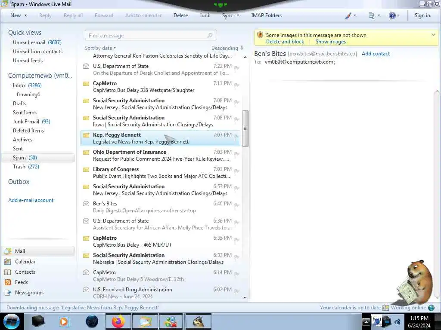
Task: Expand the paintbrush colorizer dropdown arrow
Action: pyautogui.click(x=355, y=15)
